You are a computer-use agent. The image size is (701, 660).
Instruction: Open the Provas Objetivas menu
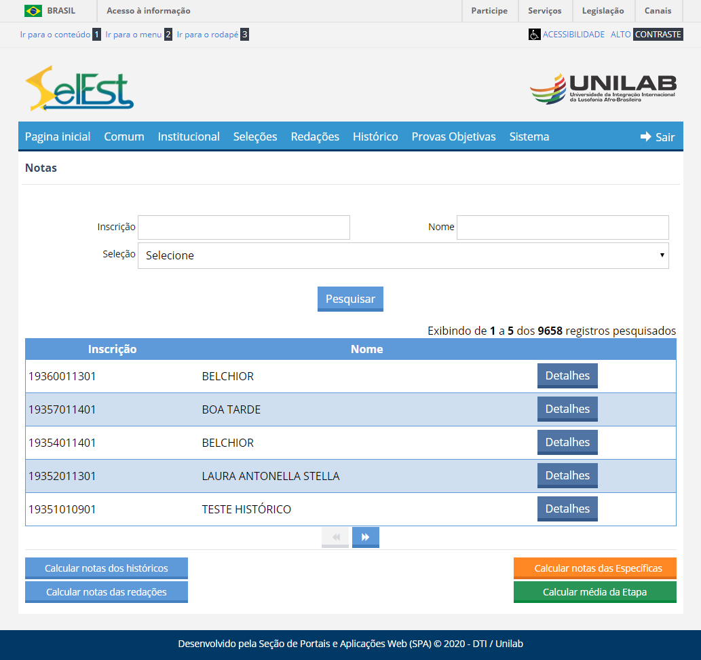click(x=453, y=136)
